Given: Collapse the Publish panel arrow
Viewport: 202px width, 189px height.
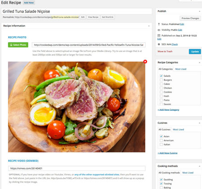Looking at the screenshot, I should [x=199, y=11].
